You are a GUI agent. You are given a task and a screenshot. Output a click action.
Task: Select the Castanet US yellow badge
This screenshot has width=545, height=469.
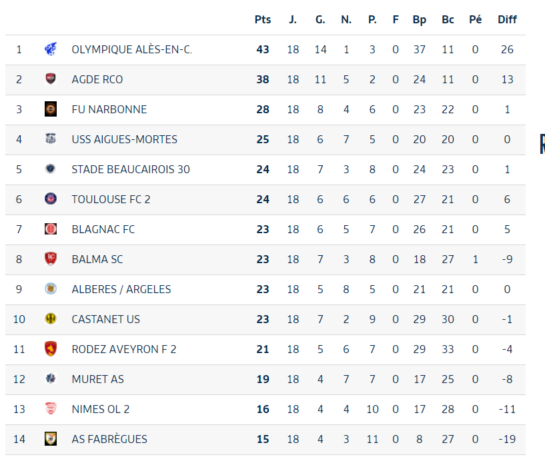[51, 318]
